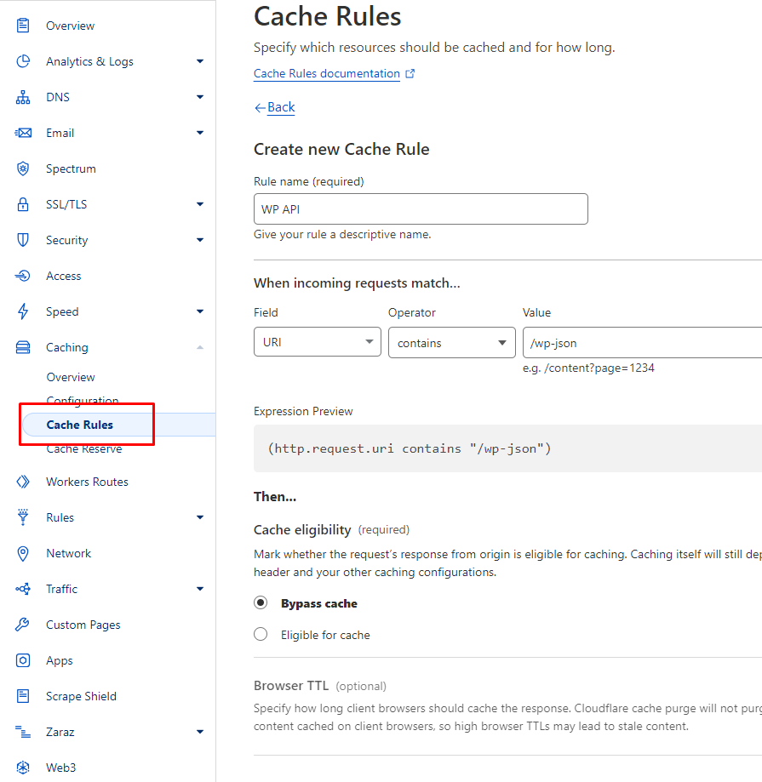Select the Bypass cache radio button
Viewport: 762px width, 782px height.
(x=261, y=603)
